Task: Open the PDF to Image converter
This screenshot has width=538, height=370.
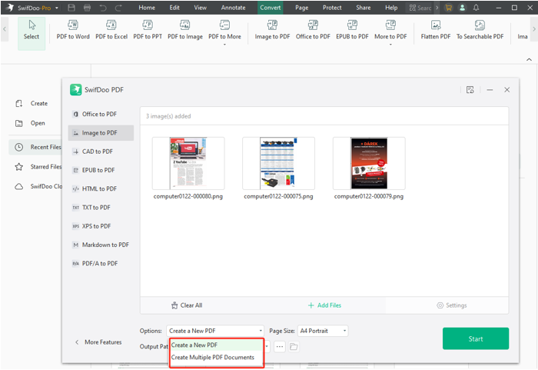Action: (x=185, y=30)
